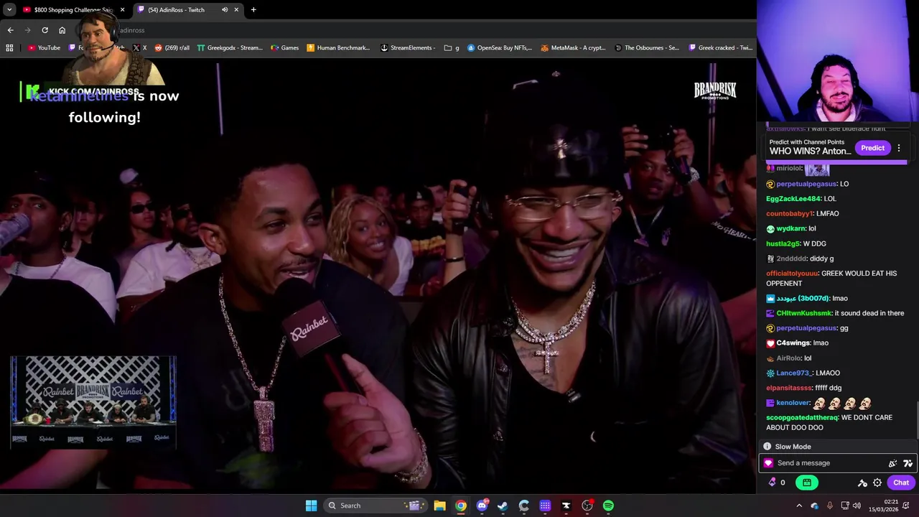The width and height of the screenshot is (919, 517).
Task: Open the (269) r/all Reddit bookmark
Action: point(172,48)
